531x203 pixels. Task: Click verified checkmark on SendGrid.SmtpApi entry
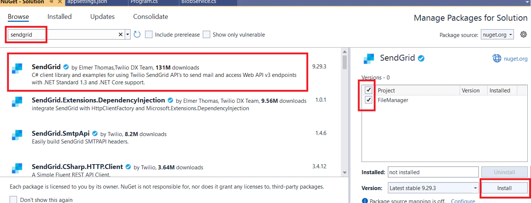pyautogui.click(x=95, y=133)
